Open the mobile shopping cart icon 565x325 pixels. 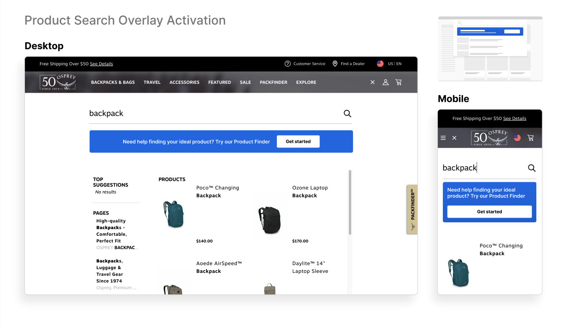point(530,138)
